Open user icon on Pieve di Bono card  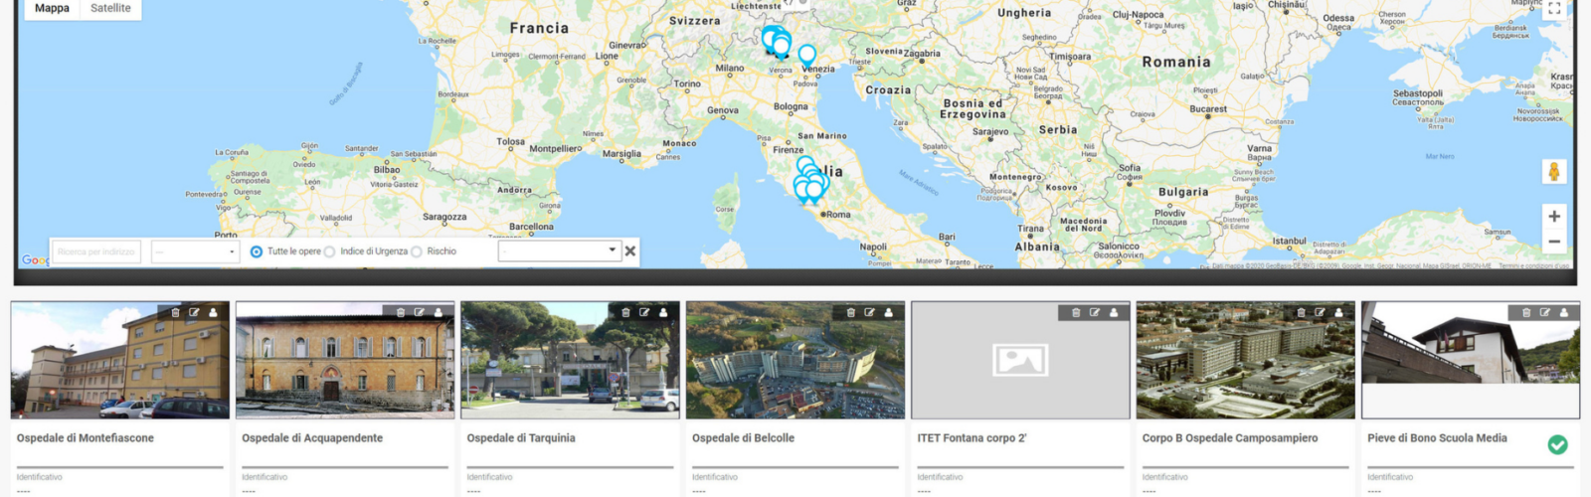click(1564, 312)
